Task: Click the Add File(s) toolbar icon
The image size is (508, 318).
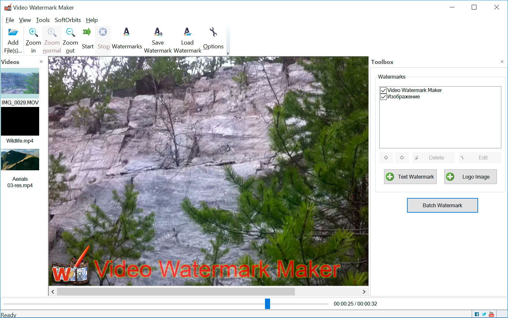Action: (13, 32)
